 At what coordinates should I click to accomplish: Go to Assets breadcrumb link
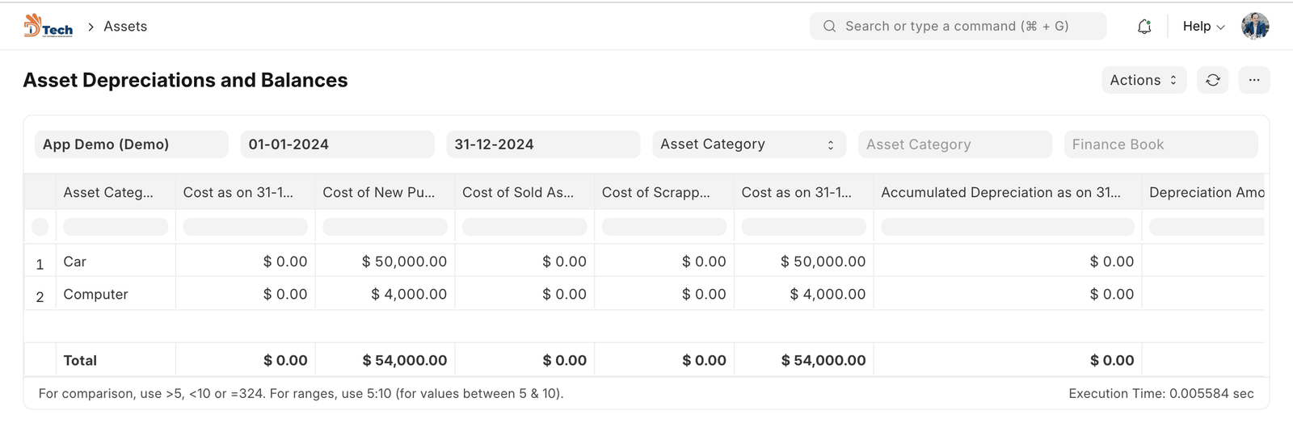click(x=125, y=27)
